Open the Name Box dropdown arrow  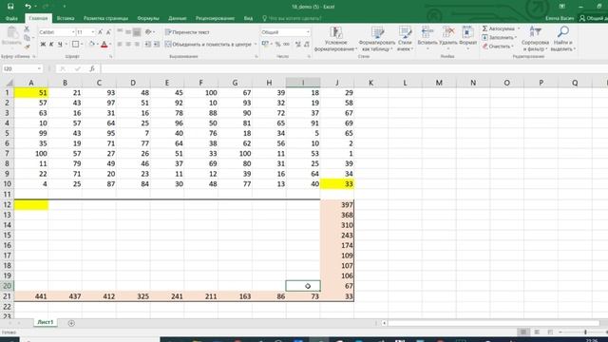[x=39, y=68]
